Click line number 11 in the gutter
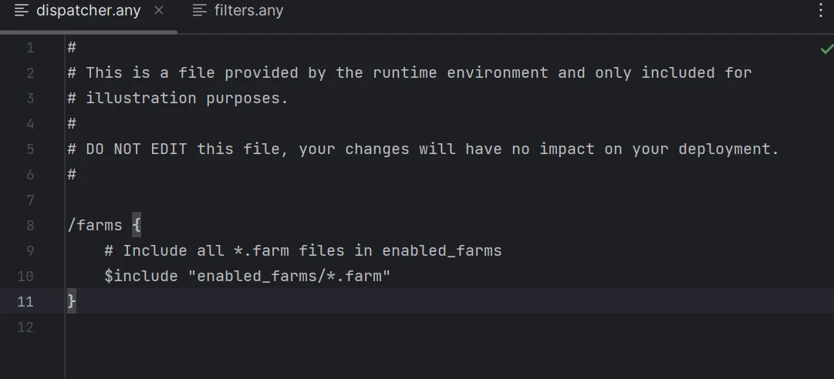Viewport: 834px width, 379px height. 25,302
